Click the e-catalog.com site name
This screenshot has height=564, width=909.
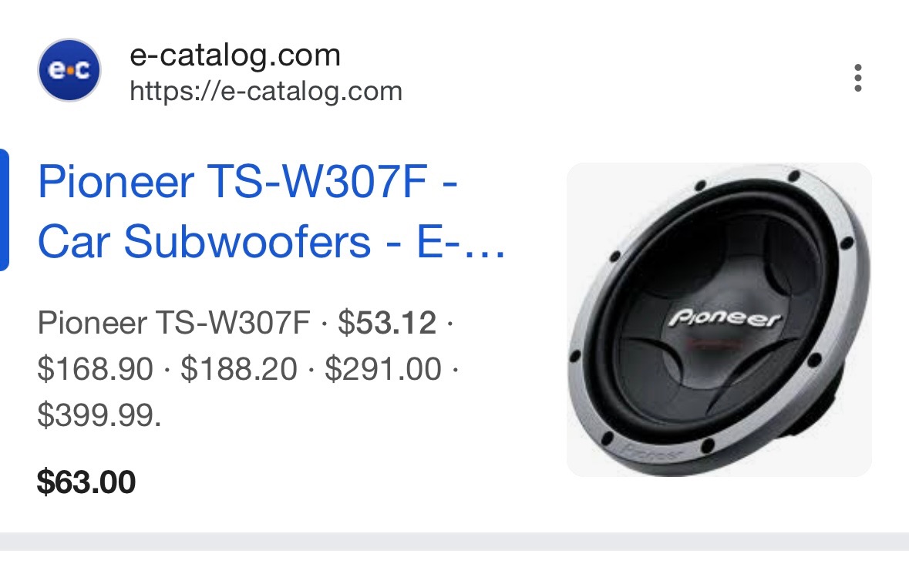coord(235,55)
